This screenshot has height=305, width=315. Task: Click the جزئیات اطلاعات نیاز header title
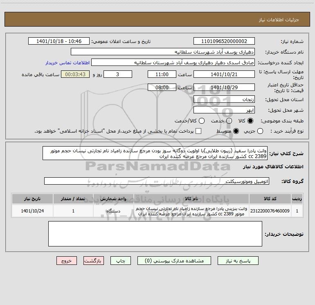pyautogui.click(x=279, y=20)
